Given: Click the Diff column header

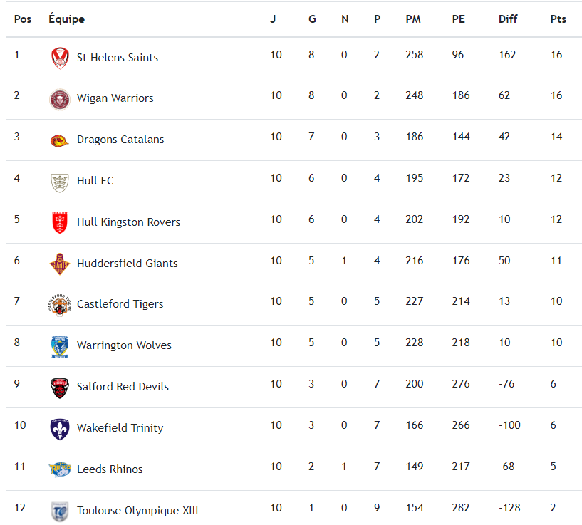Looking at the screenshot, I should tap(508, 19).
